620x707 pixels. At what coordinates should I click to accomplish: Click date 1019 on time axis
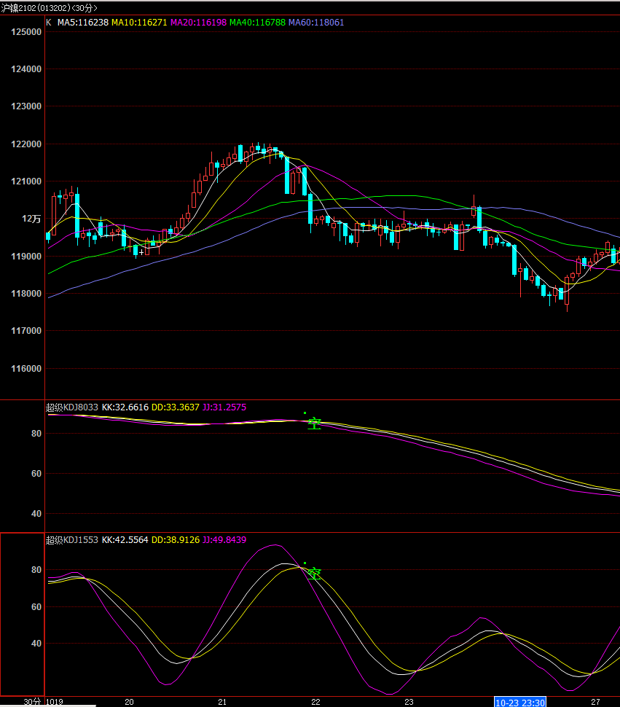(55, 702)
